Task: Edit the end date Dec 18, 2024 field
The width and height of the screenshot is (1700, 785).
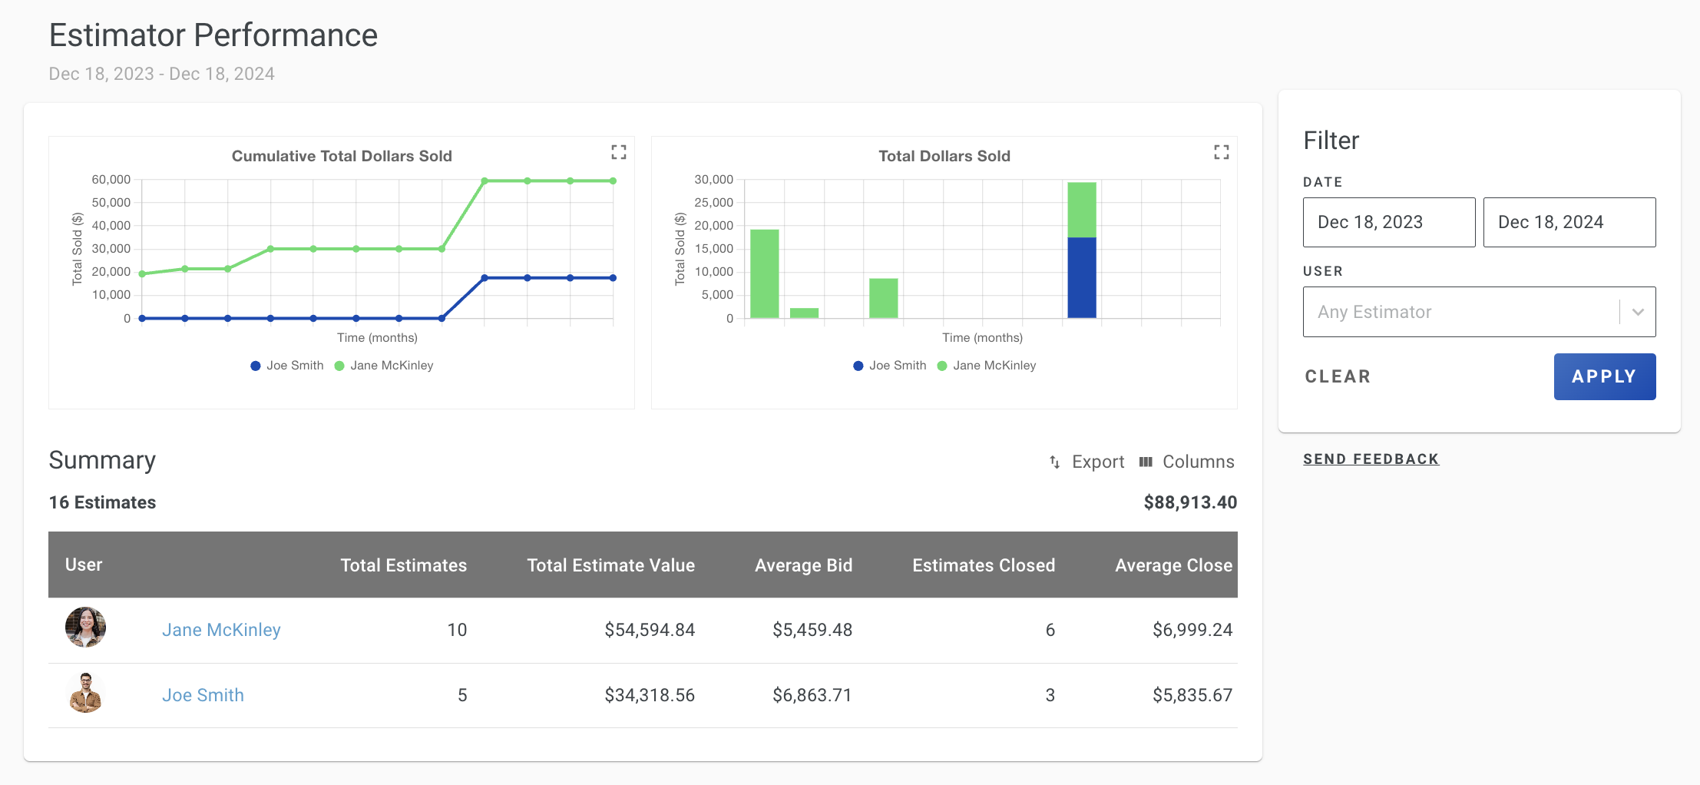Action: coord(1569,222)
